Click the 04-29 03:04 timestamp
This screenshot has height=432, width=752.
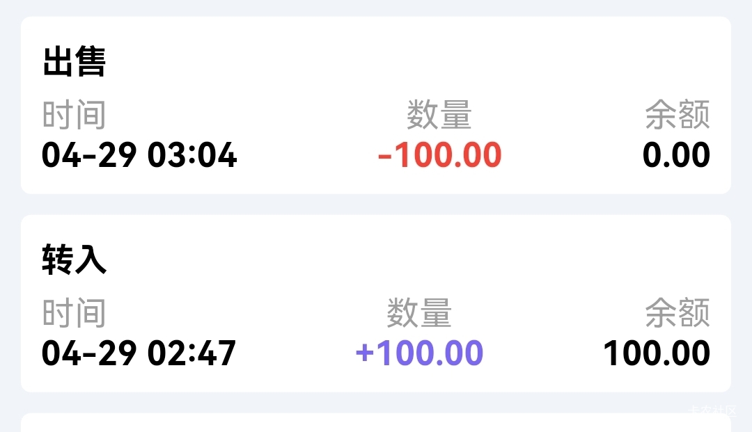pyautogui.click(x=139, y=155)
